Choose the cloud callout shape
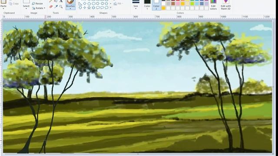This screenshot has height=156, width=278. 106,8
